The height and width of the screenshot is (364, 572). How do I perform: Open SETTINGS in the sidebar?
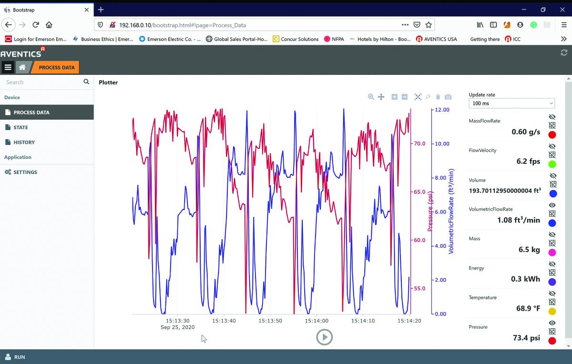coord(47,172)
